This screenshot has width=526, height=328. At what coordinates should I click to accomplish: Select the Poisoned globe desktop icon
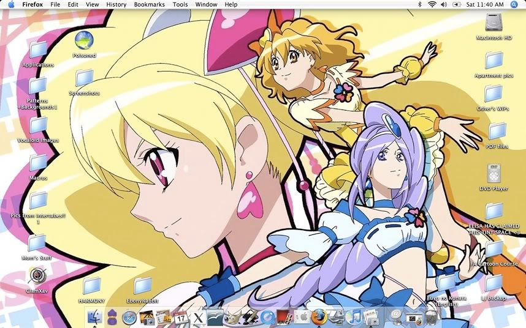coord(84,44)
